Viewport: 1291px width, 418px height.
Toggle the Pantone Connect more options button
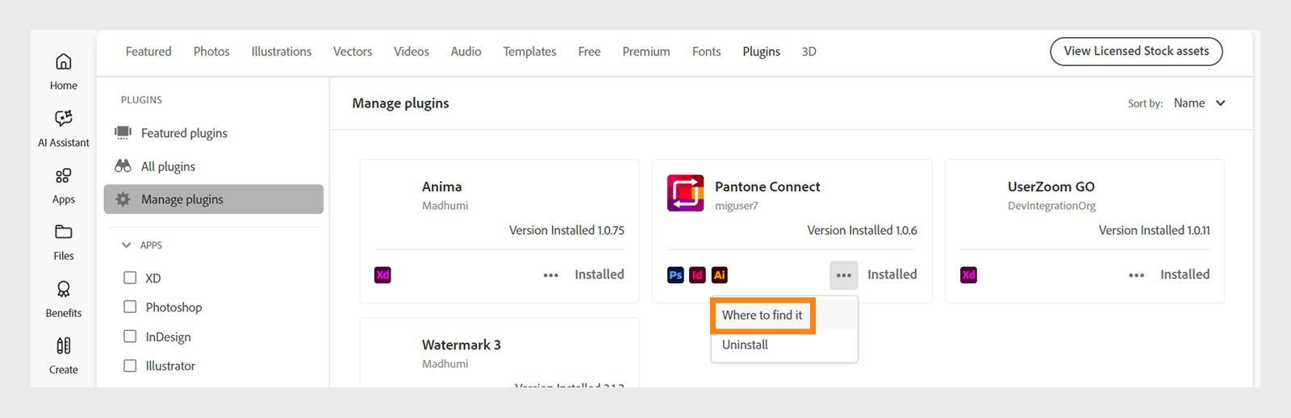click(844, 275)
